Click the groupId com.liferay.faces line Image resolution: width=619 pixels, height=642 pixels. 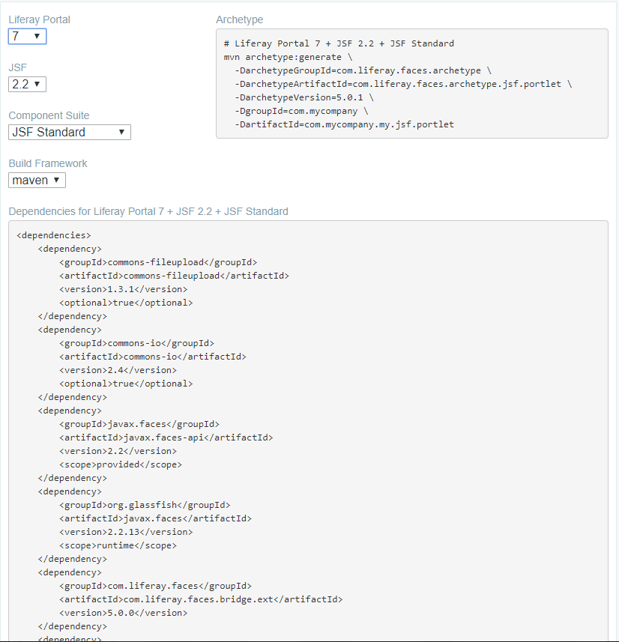(155, 587)
